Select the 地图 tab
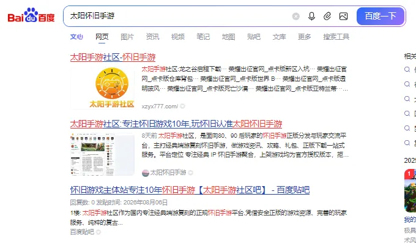Screen dimensions: 416x243 tap(228, 37)
